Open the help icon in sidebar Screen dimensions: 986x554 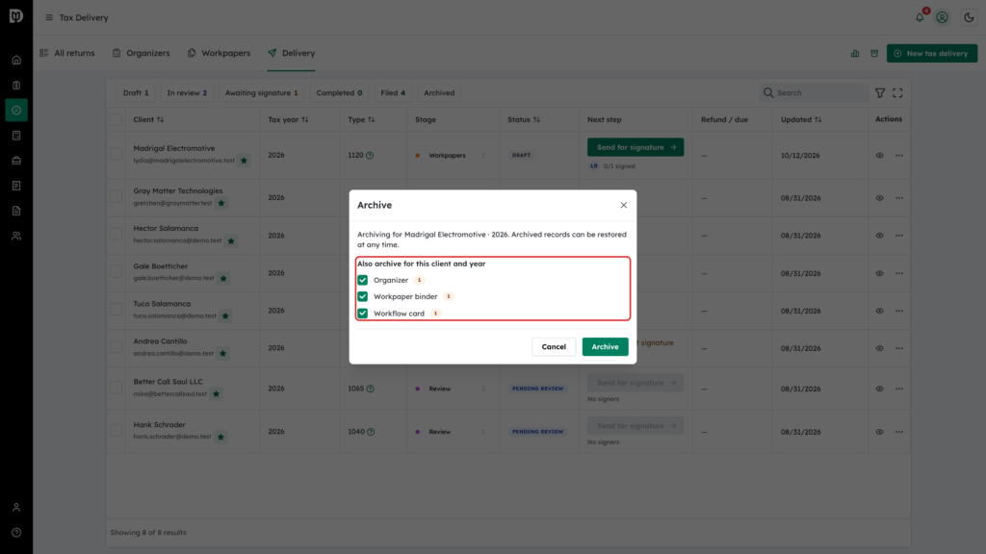point(16,533)
